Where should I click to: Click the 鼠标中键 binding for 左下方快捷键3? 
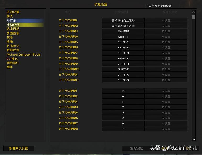123,31
